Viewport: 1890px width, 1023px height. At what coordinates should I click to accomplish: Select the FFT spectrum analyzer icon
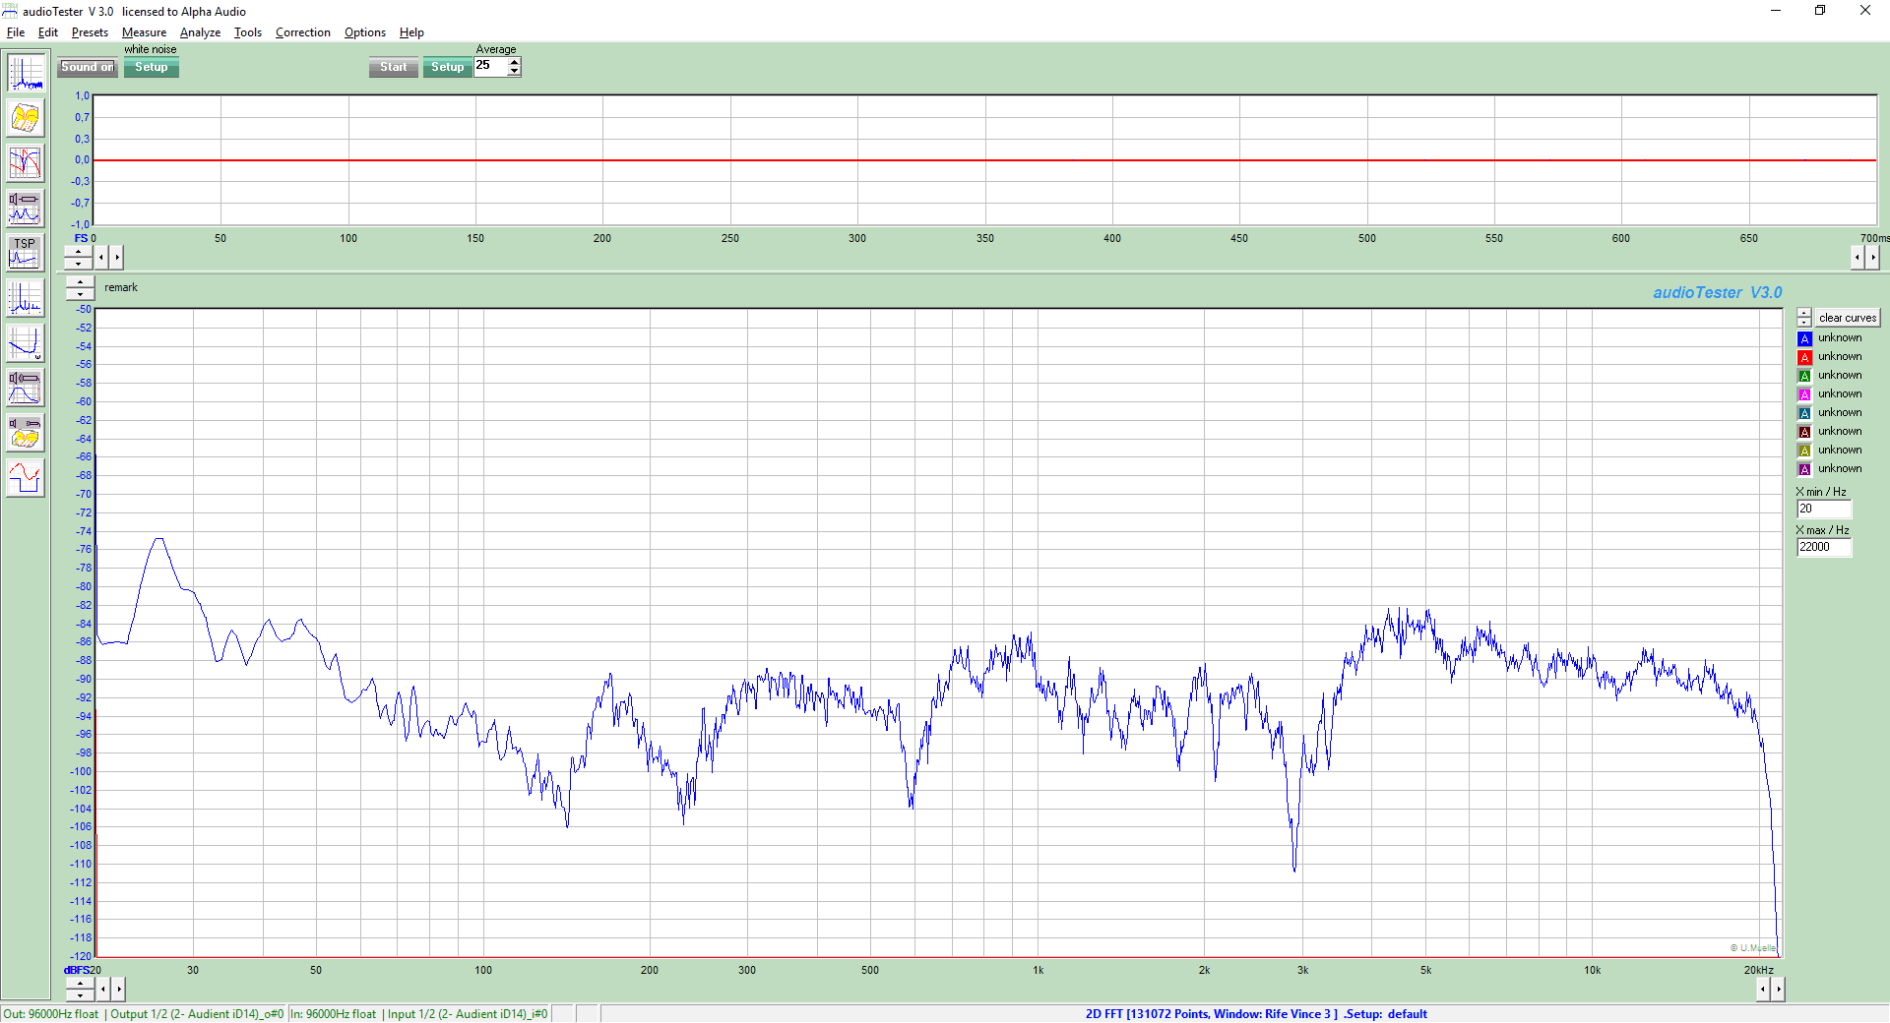pos(26,74)
